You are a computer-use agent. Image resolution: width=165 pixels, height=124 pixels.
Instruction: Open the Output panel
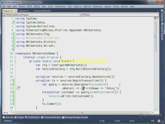[x=19, y=117]
